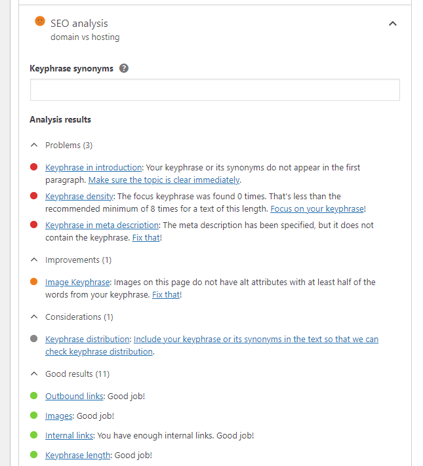The height and width of the screenshot is (466, 423).
Task: Type in the Keyphrase synonyms input field
Action: pos(214,90)
